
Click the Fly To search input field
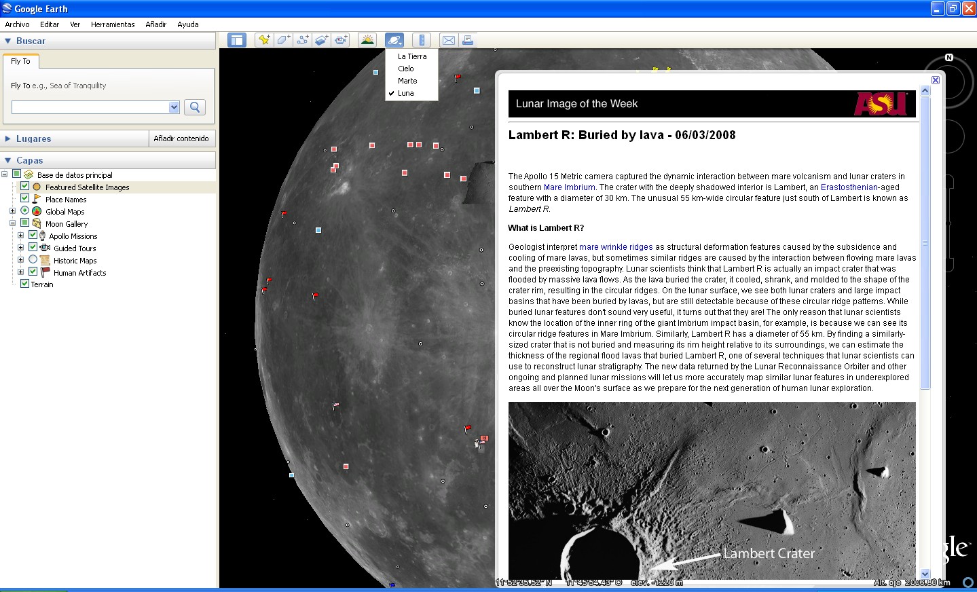coord(90,107)
